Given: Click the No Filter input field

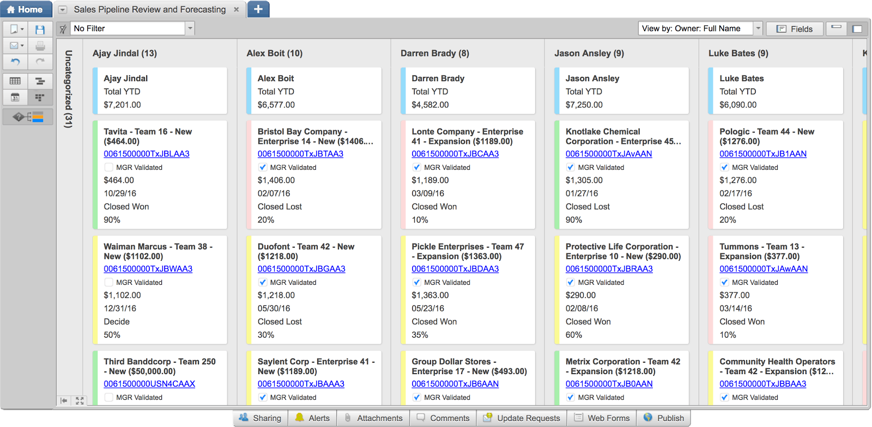Looking at the screenshot, I should (x=129, y=28).
